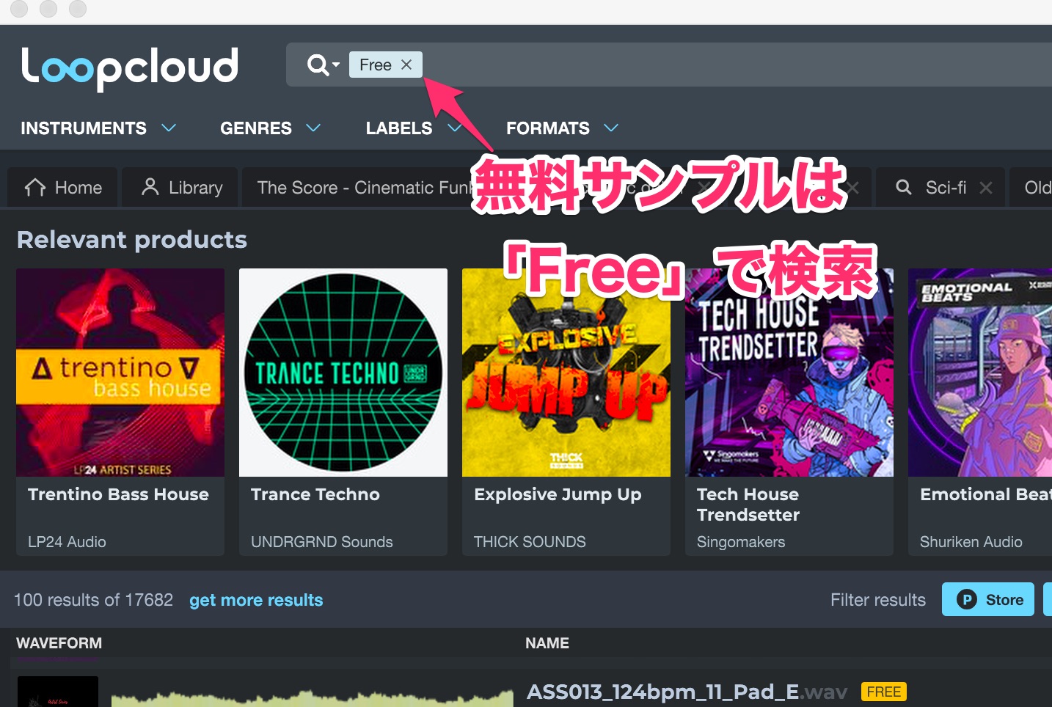Click the Loopcloud logo
The width and height of the screenshot is (1052, 707).
coord(130,67)
